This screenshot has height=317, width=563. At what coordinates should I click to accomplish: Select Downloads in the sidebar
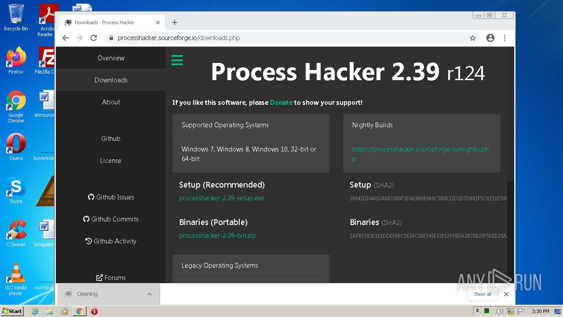[111, 80]
